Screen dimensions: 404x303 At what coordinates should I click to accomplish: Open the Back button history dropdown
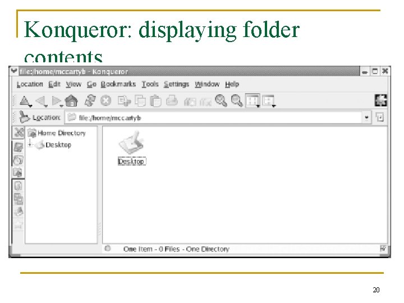[46, 105]
